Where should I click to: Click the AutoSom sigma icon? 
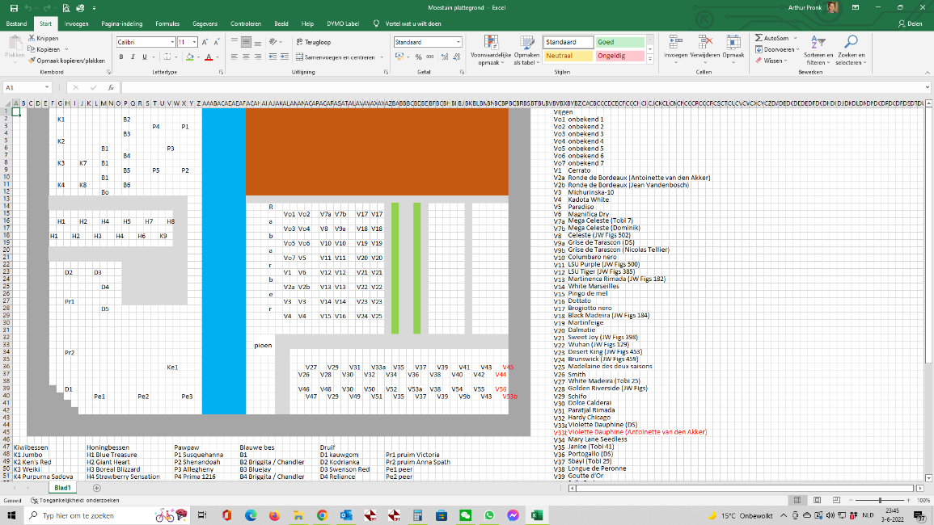(x=759, y=38)
